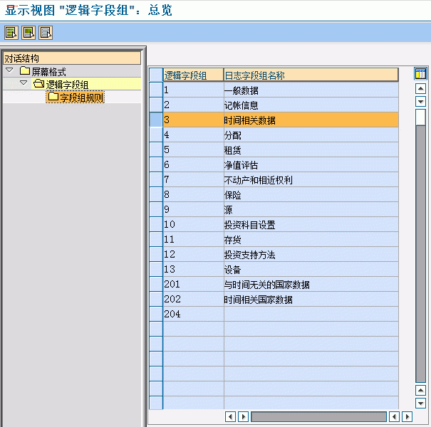Click open folder icon of 逻辑字段组
The width and height of the screenshot is (431, 427).
pos(38,83)
